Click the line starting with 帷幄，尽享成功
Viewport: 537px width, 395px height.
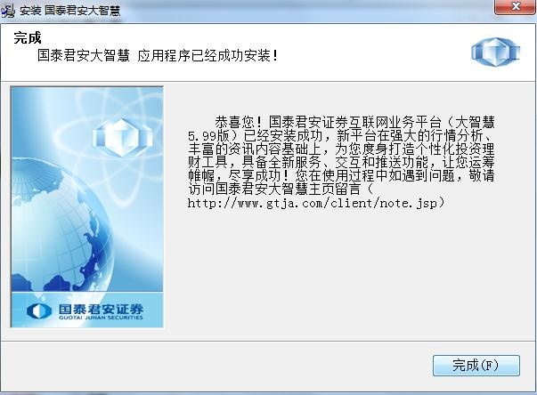[341, 176]
